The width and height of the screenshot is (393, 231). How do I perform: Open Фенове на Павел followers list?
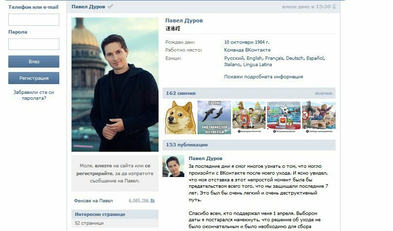(93, 201)
